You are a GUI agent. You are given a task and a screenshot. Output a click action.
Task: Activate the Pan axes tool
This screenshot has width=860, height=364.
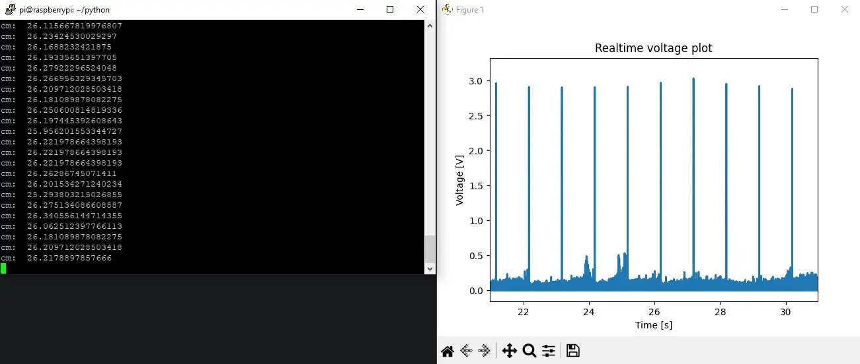click(509, 351)
